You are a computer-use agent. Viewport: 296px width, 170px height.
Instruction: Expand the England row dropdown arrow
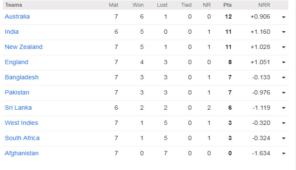coord(283,62)
